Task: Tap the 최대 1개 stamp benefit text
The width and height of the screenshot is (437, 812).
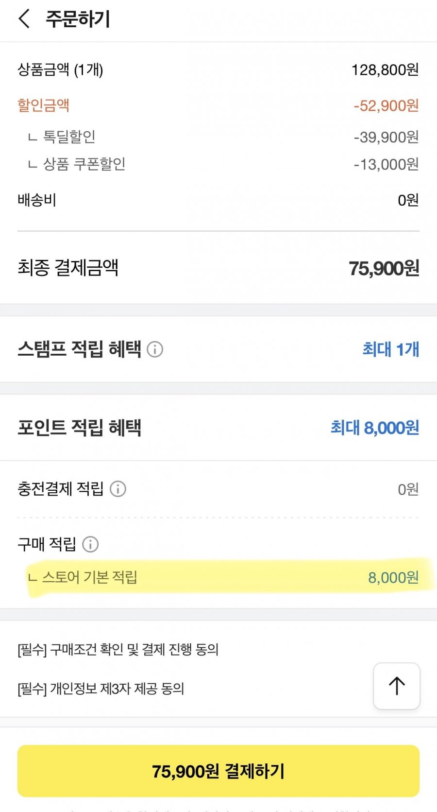Action: (x=390, y=349)
